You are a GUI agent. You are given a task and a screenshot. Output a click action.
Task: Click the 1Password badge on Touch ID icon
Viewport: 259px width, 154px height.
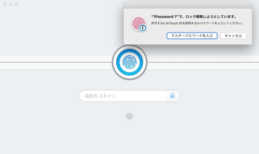point(142,28)
